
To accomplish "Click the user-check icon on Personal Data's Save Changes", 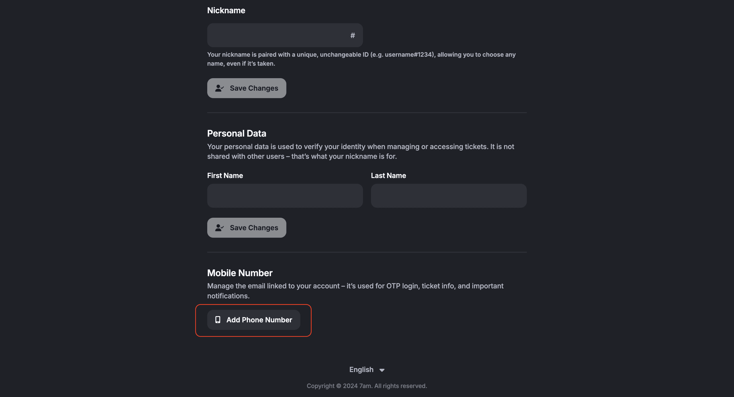I will click(219, 228).
